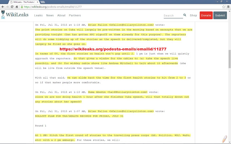Click the pencil icon at bottom right

tap(225, 139)
